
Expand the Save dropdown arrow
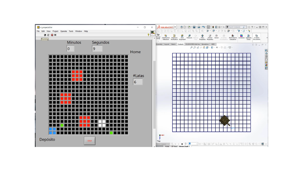pyautogui.click(x=196, y=27)
